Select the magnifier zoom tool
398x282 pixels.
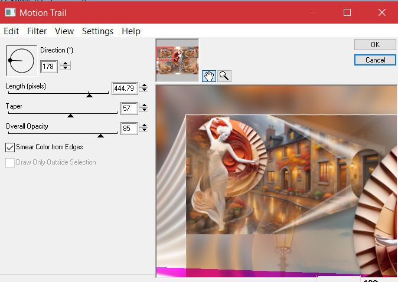224,76
